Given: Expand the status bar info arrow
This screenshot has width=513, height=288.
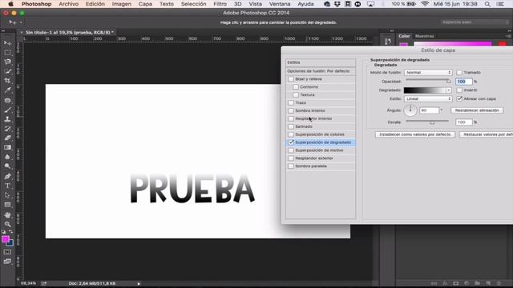Looking at the screenshot, I should (x=139, y=284).
